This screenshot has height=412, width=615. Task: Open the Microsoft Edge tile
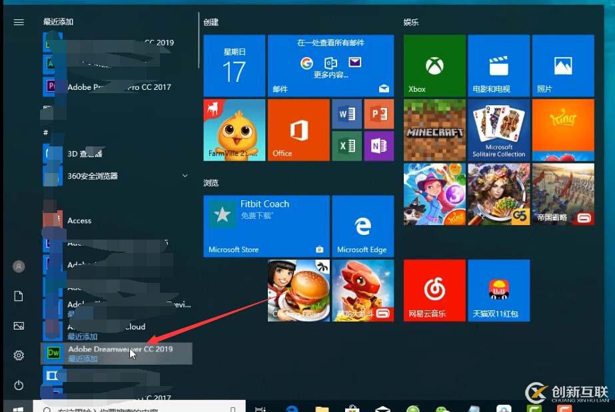[x=363, y=226]
